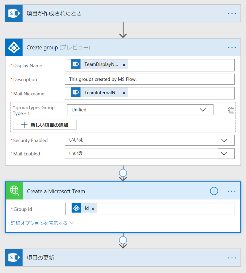Collapse the Create group step header
This screenshot has height=273, width=246.
123,47
